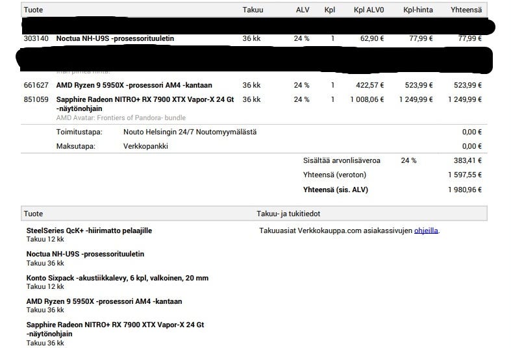Click 'Toimitustapa:' label
The image size is (511, 348).
[79, 132]
